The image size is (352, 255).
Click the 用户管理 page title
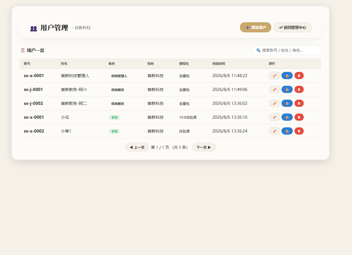point(54,28)
